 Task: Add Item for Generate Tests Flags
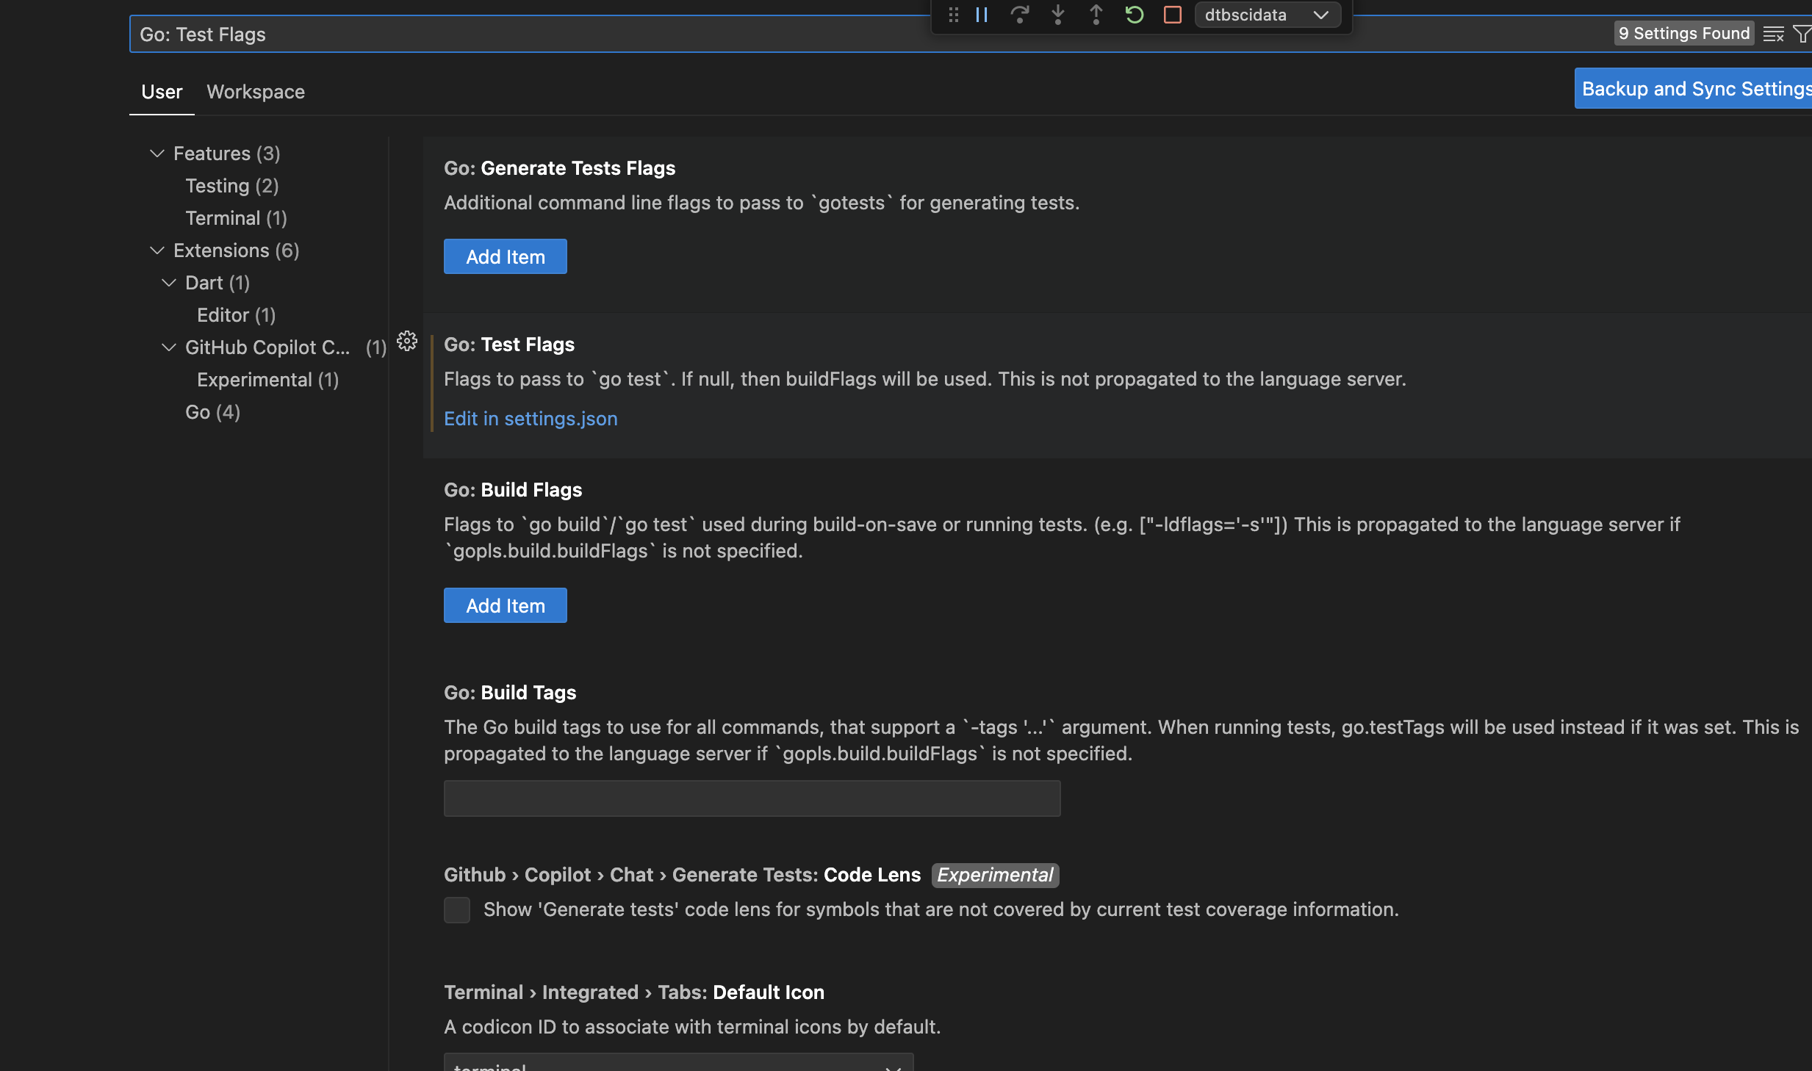coord(505,257)
